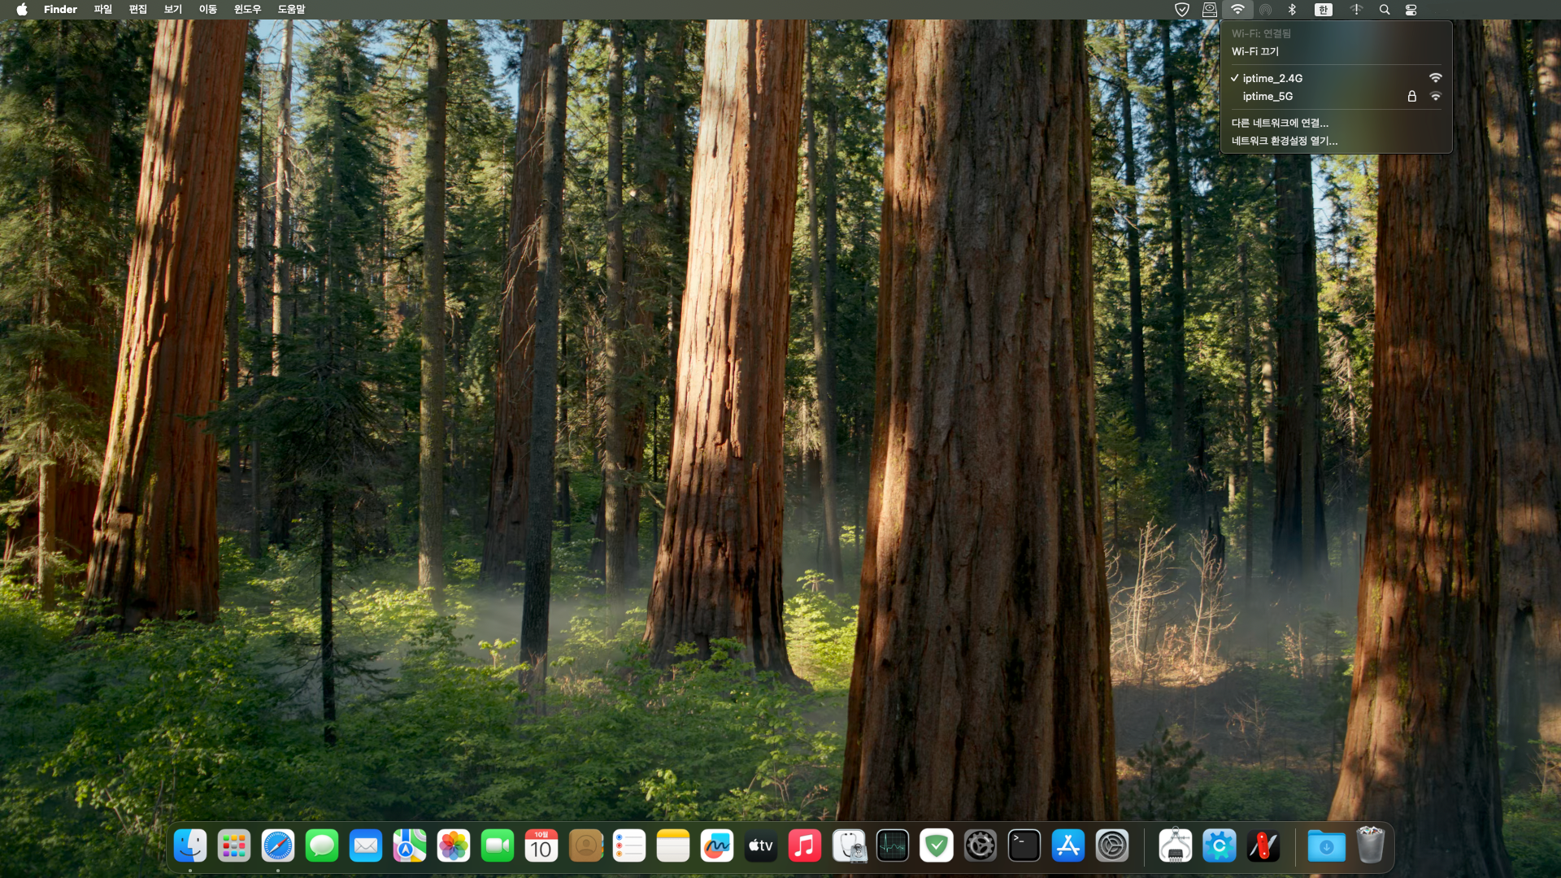Launch System Information chip icon in Dock
The image size is (1561, 878).
[x=1176, y=846]
